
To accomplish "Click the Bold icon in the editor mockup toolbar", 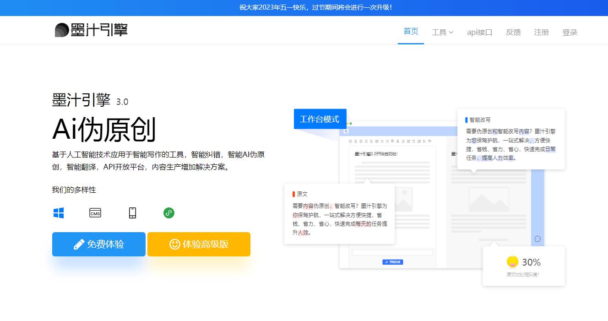I will pos(392,141).
